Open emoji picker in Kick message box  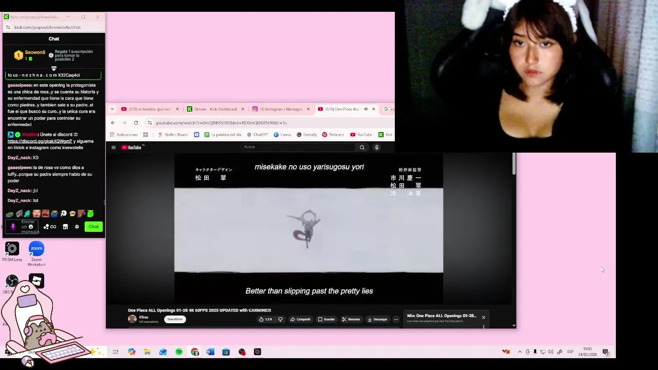click(x=31, y=227)
